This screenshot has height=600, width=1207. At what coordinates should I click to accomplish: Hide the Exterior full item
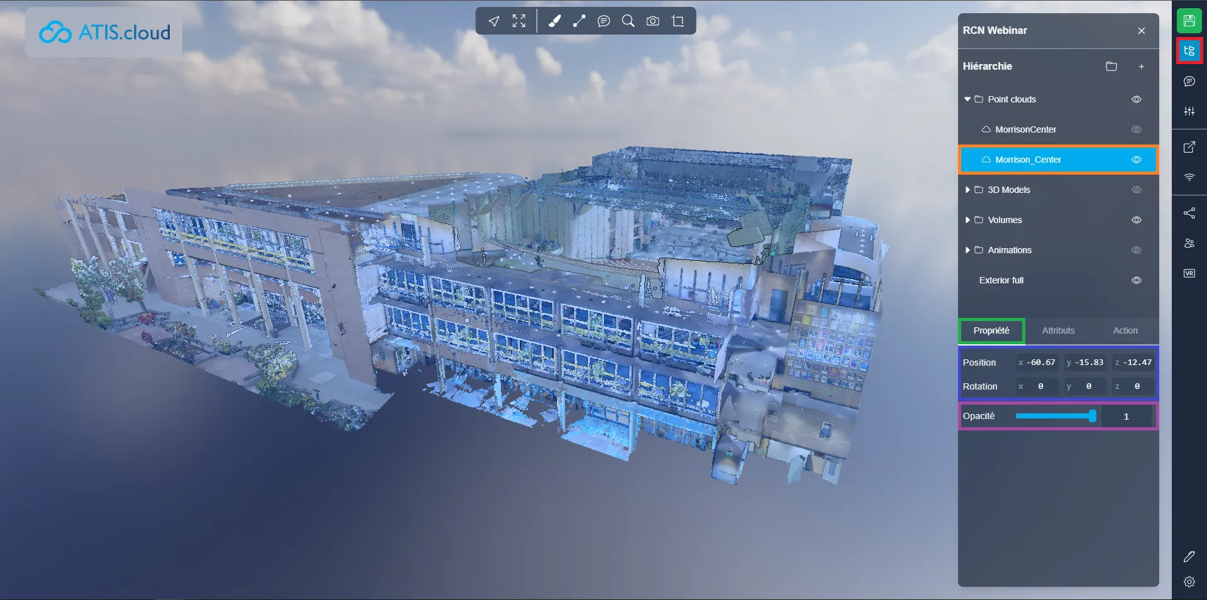pos(1136,280)
